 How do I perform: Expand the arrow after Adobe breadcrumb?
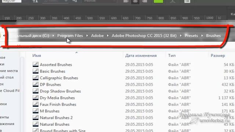[108, 36]
